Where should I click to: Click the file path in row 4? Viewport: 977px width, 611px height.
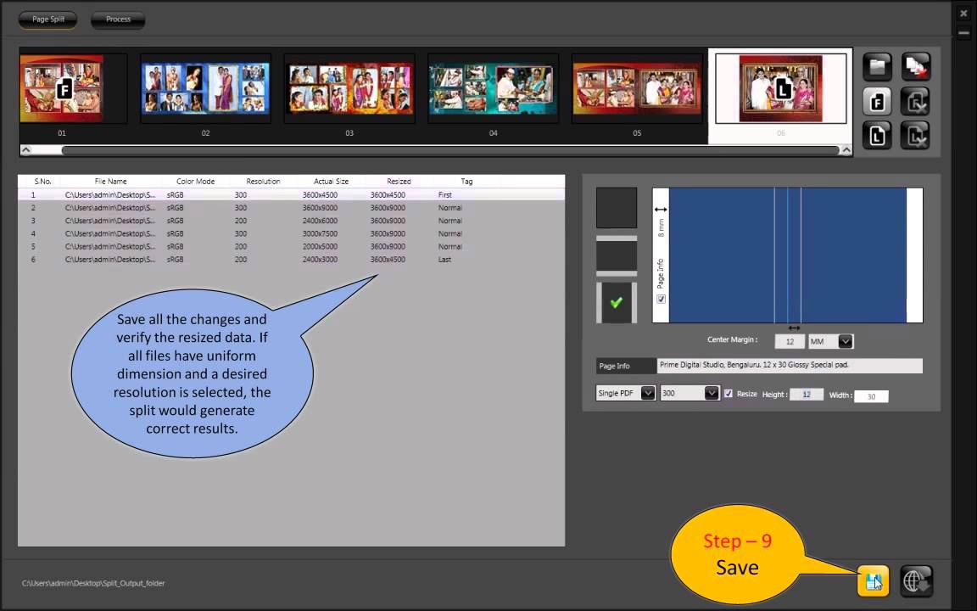(x=110, y=234)
